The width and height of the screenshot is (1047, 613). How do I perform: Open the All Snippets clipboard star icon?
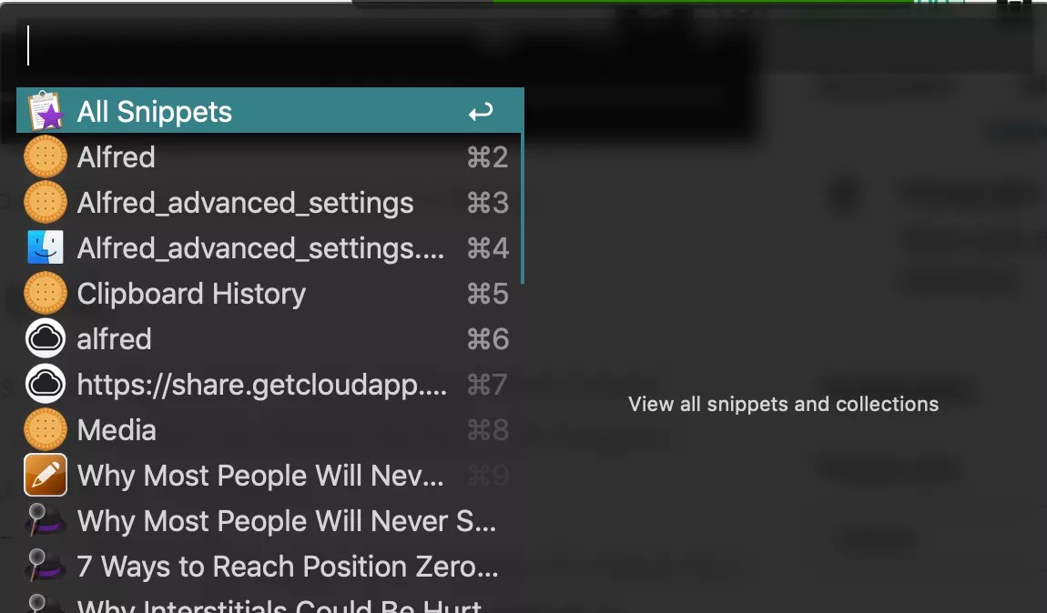[46, 111]
